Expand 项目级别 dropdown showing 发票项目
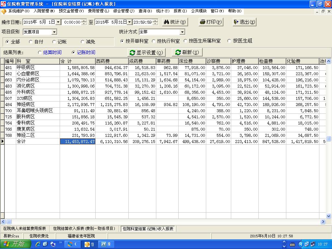This screenshot has height=249, width=332. [54, 32]
